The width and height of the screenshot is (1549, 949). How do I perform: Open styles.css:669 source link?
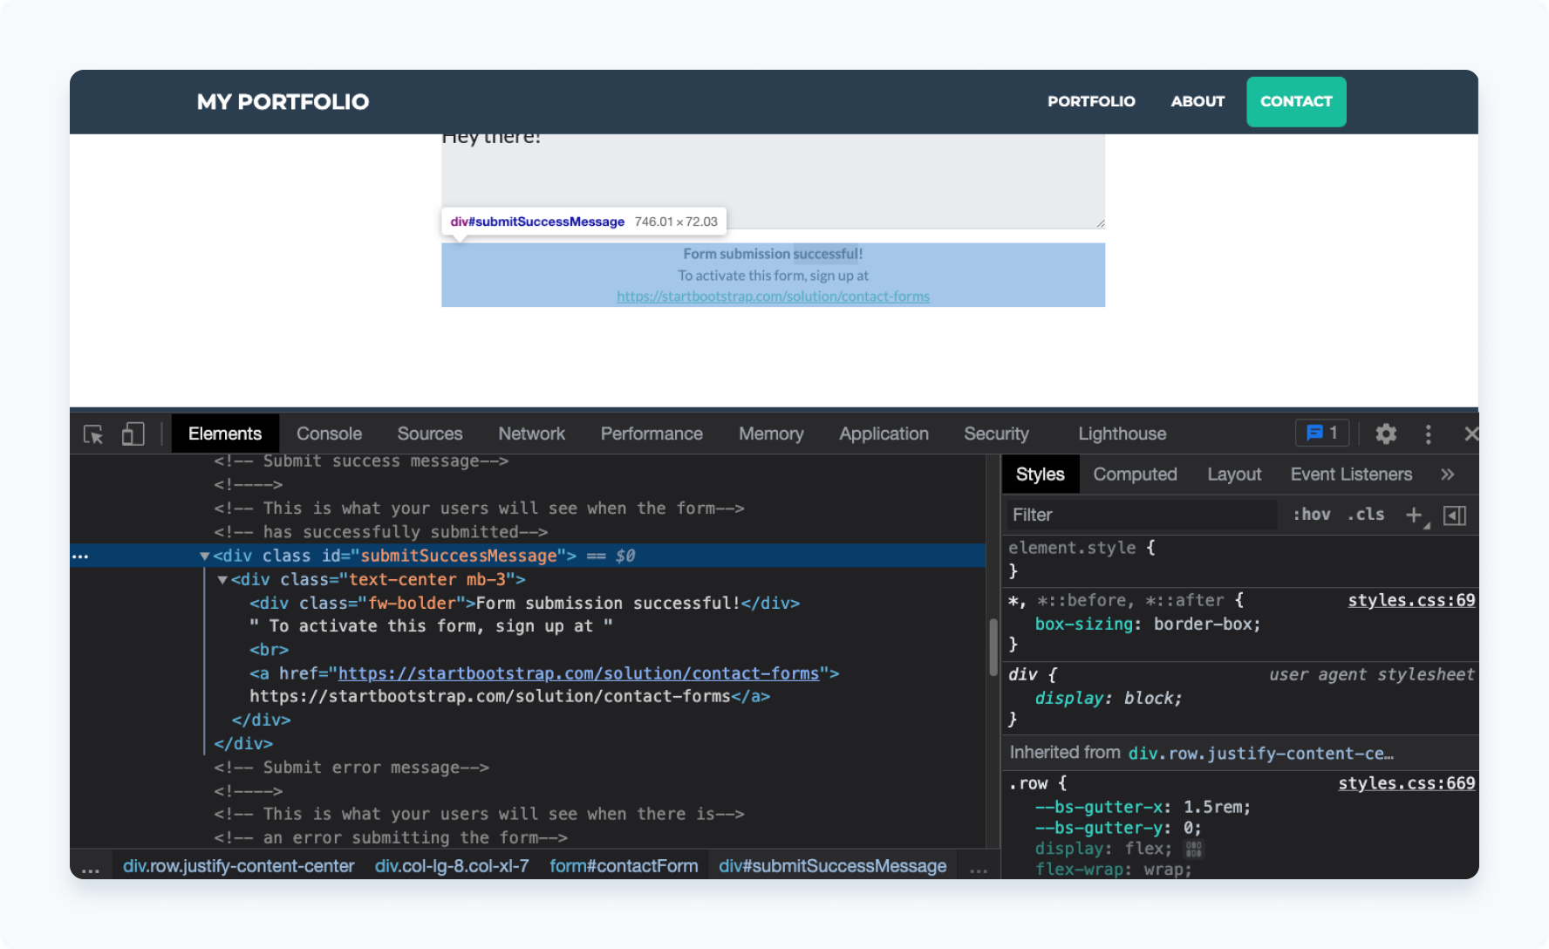coord(1407,783)
